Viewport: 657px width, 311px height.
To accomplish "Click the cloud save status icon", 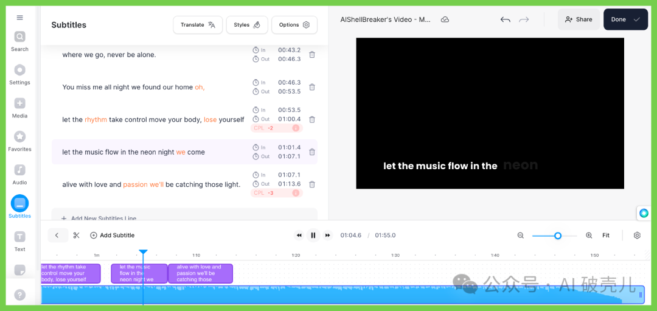I will pos(445,19).
